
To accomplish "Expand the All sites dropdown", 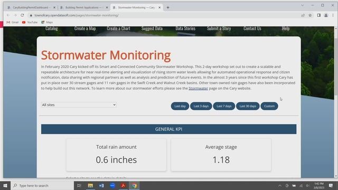I will click(79, 105).
